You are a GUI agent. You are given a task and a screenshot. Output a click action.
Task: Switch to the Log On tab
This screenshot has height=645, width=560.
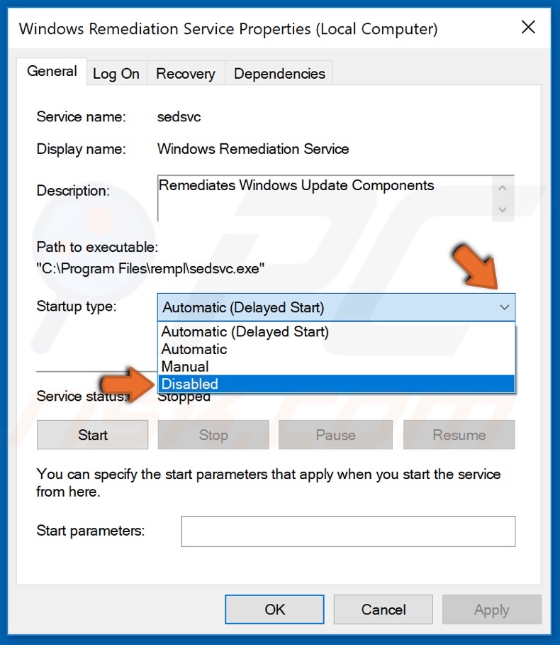pos(116,73)
